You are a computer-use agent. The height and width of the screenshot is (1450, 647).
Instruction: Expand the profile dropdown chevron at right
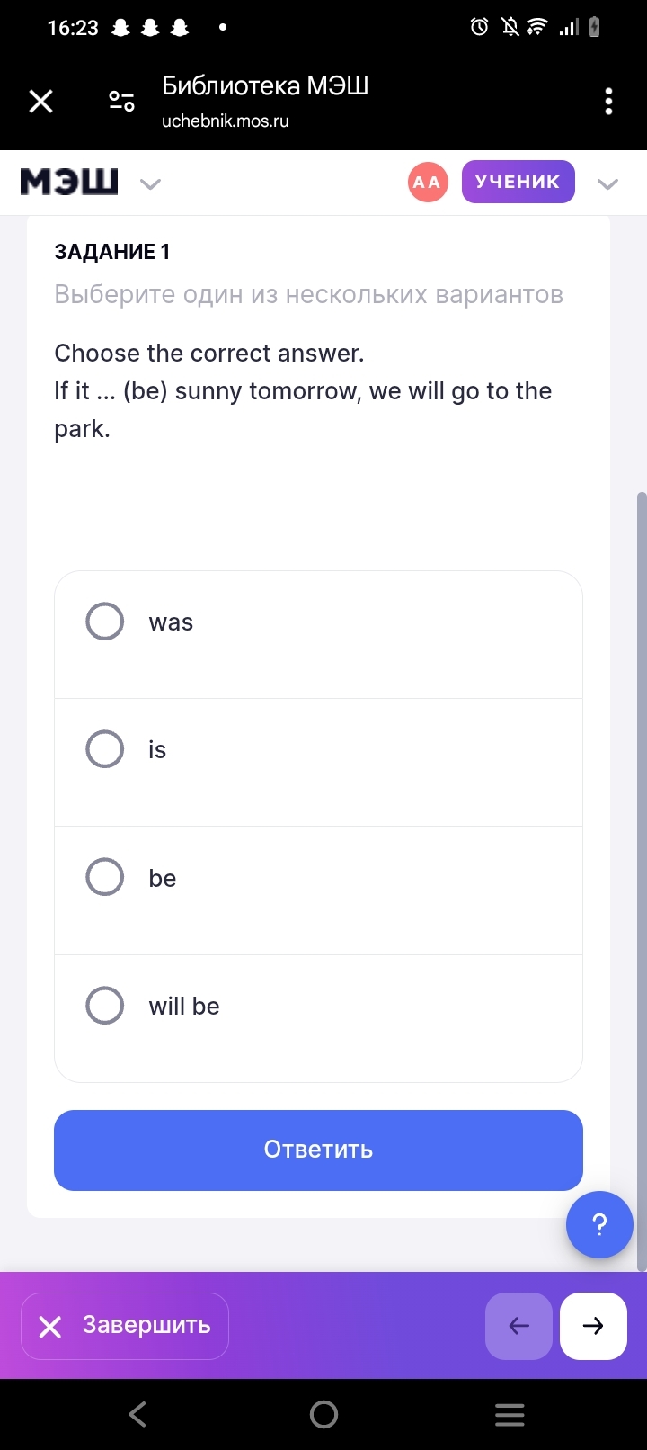tap(607, 183)
